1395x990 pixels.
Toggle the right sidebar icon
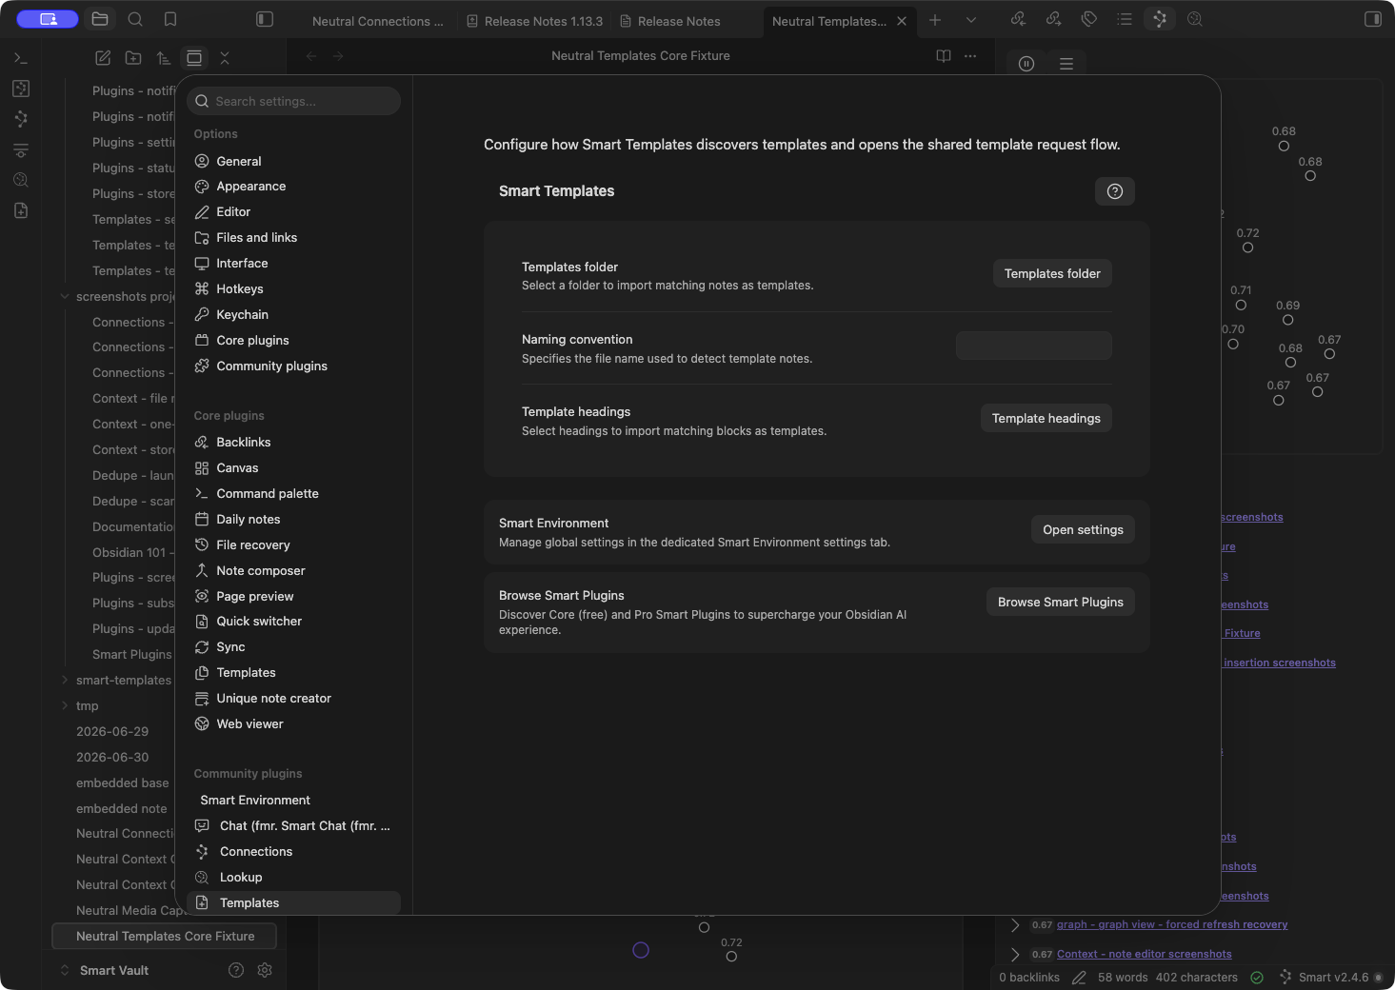point(1372,19)
